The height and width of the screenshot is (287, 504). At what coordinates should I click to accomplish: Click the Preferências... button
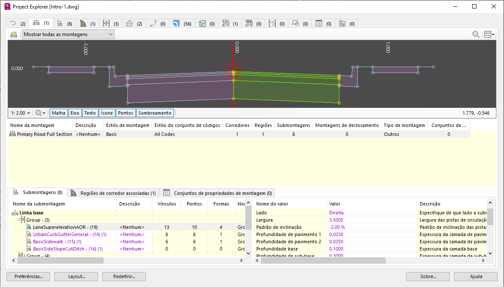point(28,276)
